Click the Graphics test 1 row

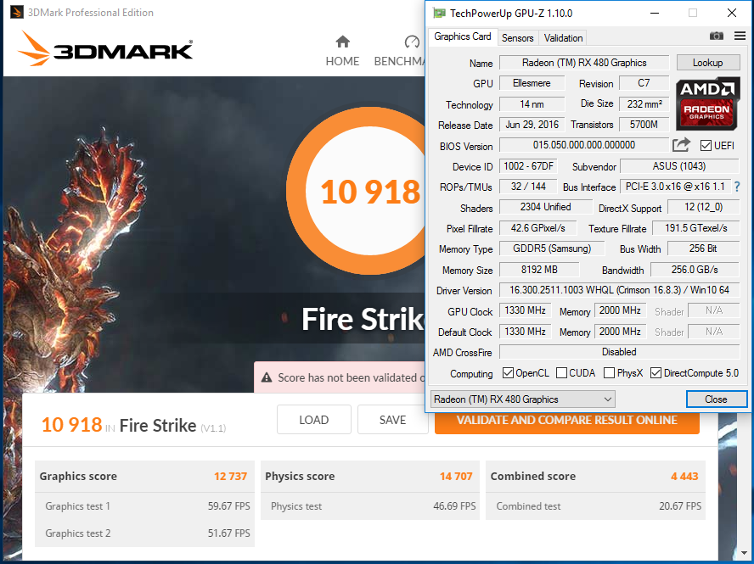[x=144, y=505]
